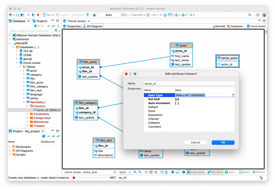
Task: Click the select-all cross icon in diagram toolbar
Action: click(x=156, y=172)
